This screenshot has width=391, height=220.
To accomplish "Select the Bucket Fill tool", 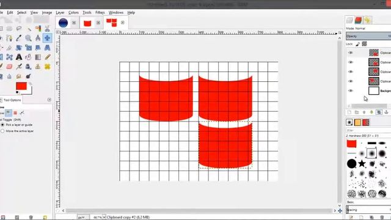I will (29, 57).
